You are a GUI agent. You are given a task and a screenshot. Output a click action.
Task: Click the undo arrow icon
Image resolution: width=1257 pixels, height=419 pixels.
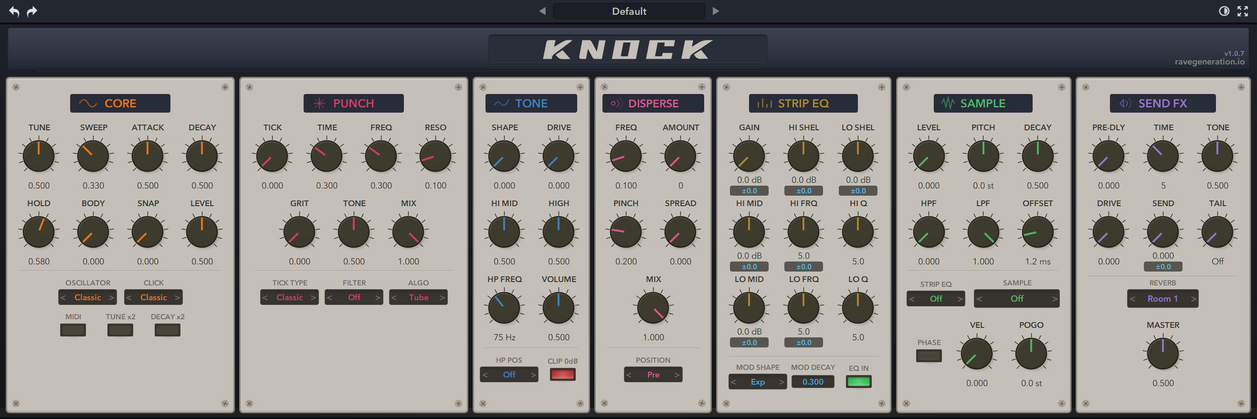tap(14, 11)
